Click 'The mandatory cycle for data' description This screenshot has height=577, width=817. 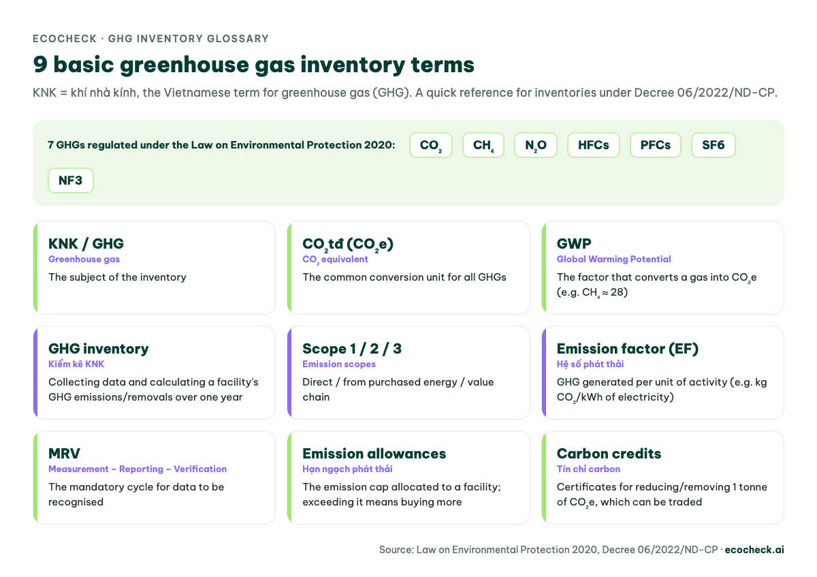tap(136, 495)
